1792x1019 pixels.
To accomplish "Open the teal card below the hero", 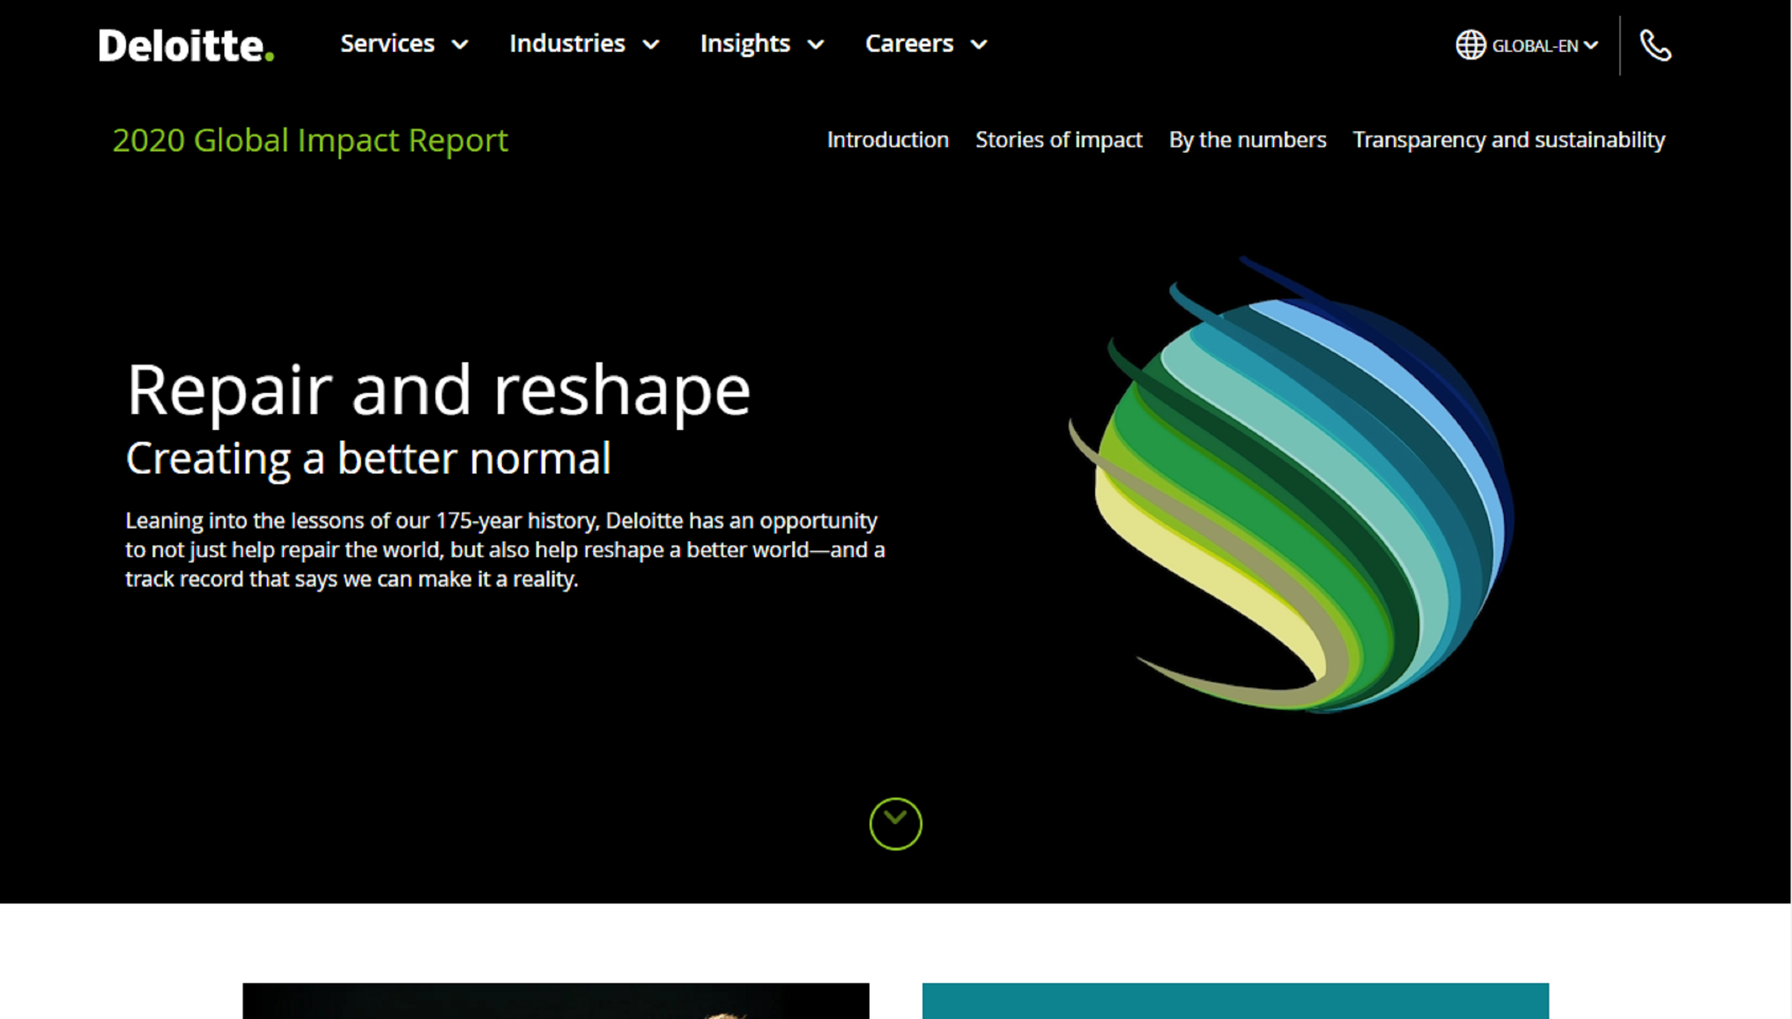I will (x=1235, y=1001).
